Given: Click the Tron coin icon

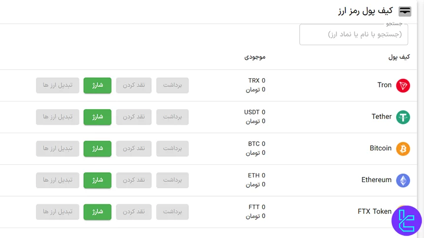Looking at the screenshot, I should (403, 86).
